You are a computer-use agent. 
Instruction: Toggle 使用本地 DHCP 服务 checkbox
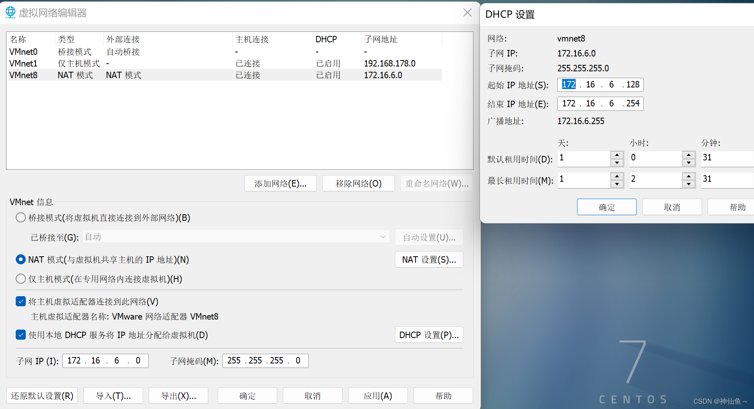point(21,335)
